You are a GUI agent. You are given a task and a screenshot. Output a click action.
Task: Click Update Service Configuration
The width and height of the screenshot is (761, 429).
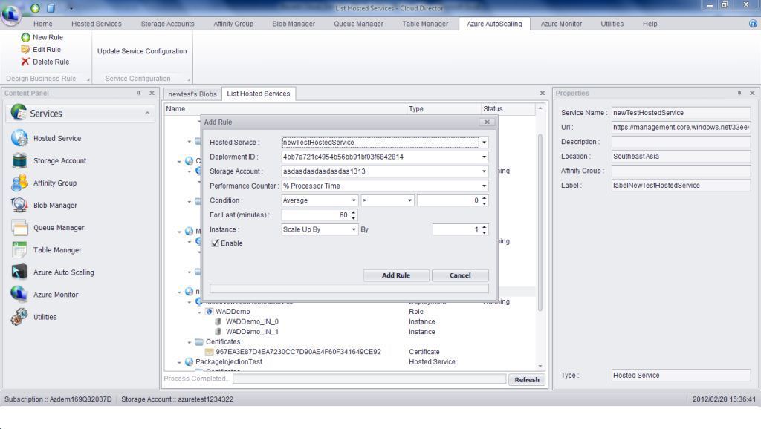[x=142, y=51]
